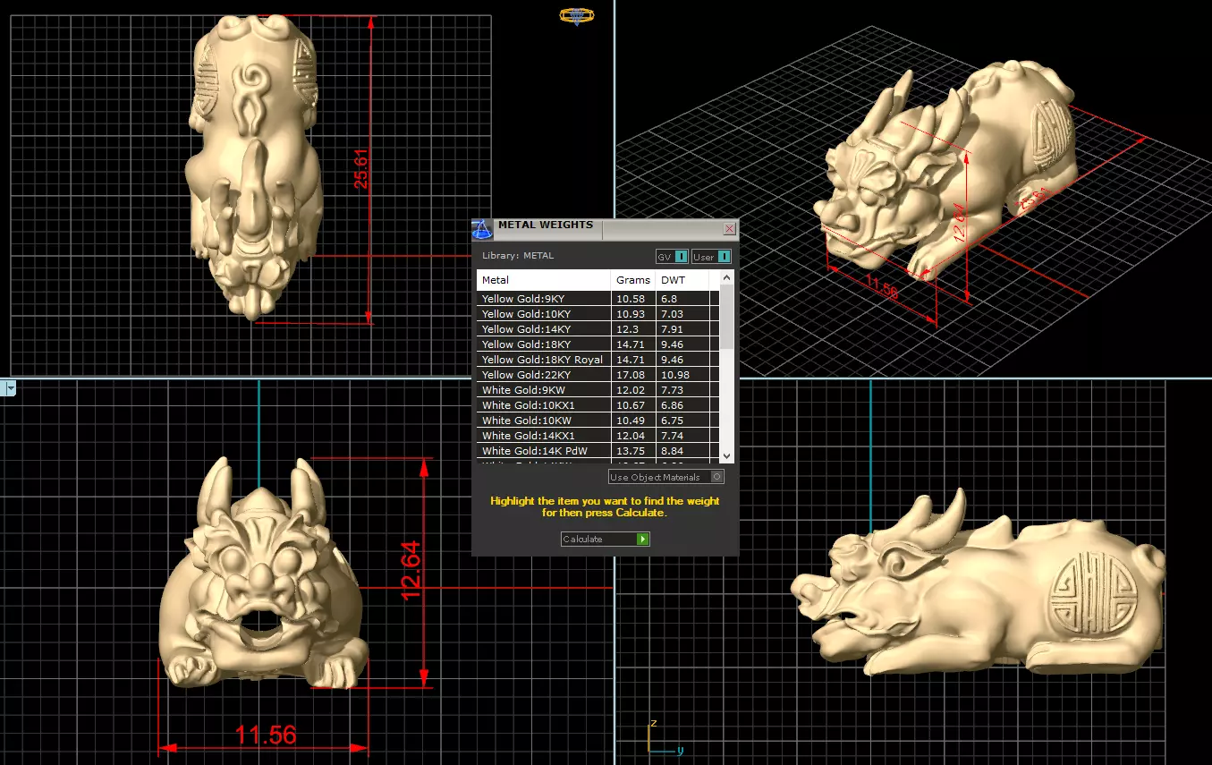
Task: Click the 12.02 grams cell
Action: point(633,390)
